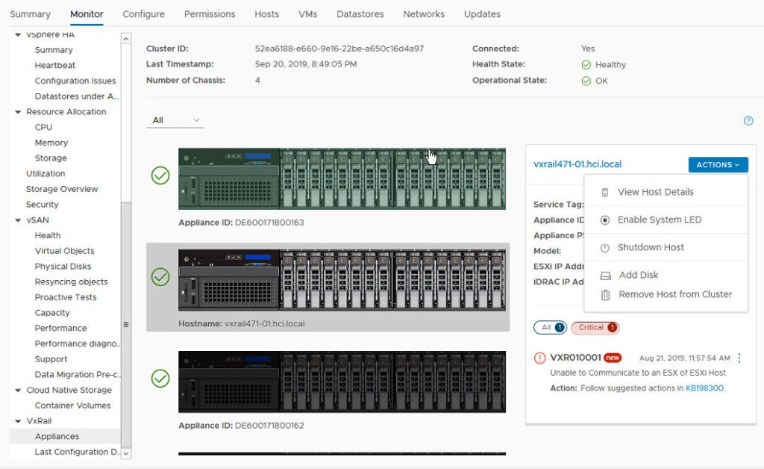Collapse the VxRail tree section

click(18, 421)
